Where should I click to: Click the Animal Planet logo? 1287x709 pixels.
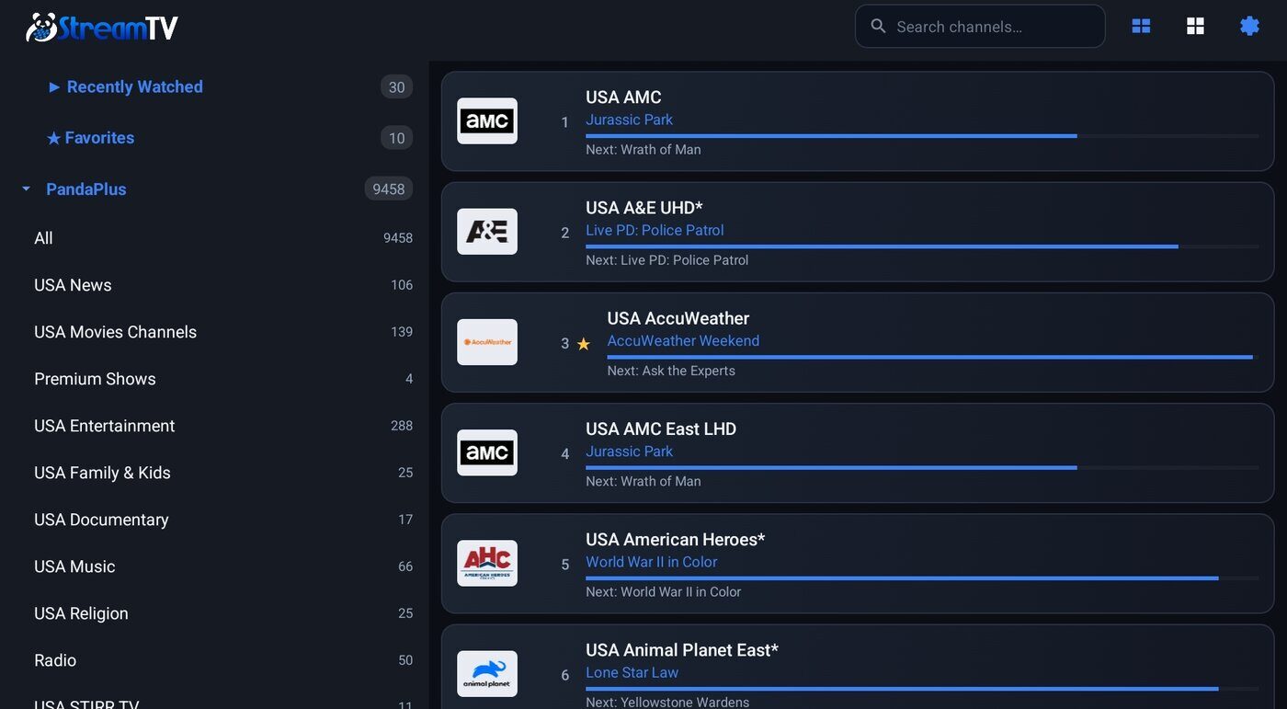click(x=487, y=673)
